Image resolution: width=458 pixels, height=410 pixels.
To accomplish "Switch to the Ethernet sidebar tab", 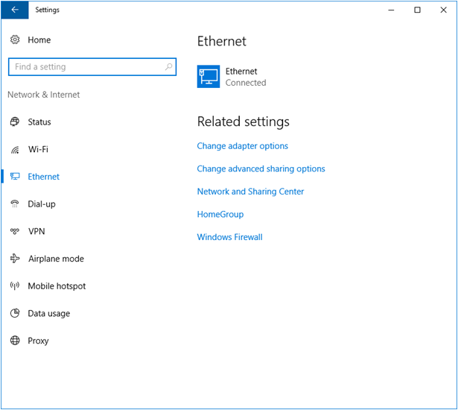I will tap(43, 177).
